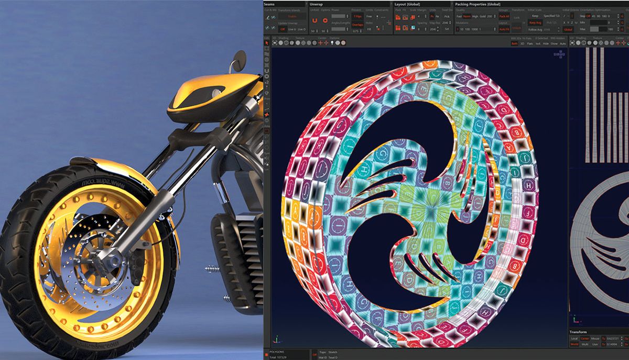
Task: Click Auto Fit in the Packing Properties panel
Action: [504, 29]
